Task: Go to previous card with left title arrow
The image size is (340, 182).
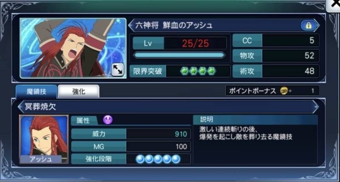Action: pos(131,26)
